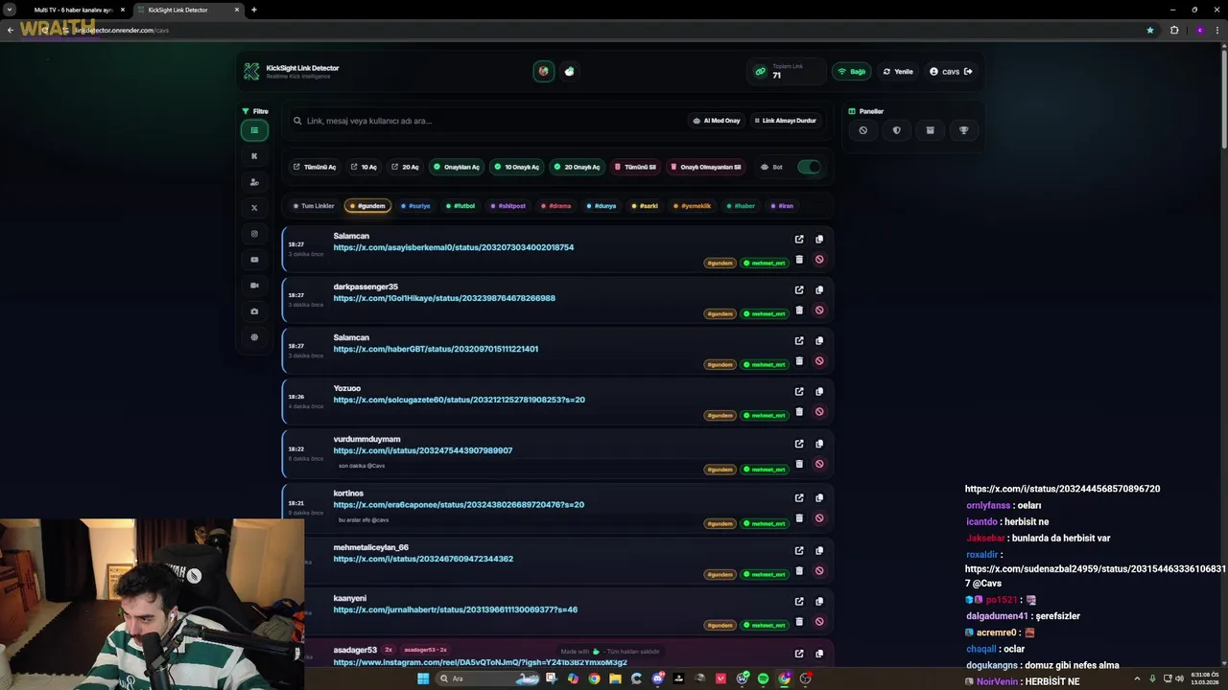Copy the haberGBT status link

[819, 341]
